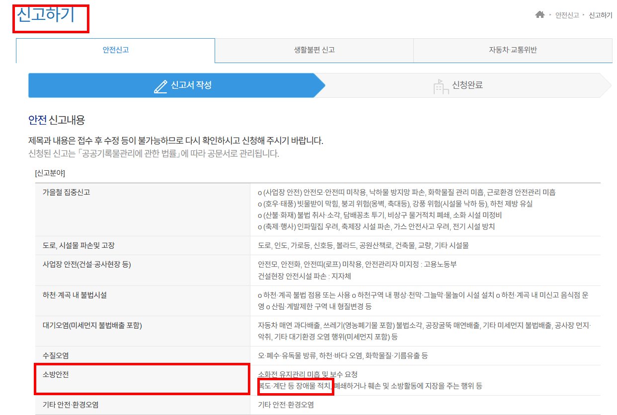Click the 공공기록물관리에 관한 법률 notice
This screenshot has height=415, width=617.
[154, 153]
